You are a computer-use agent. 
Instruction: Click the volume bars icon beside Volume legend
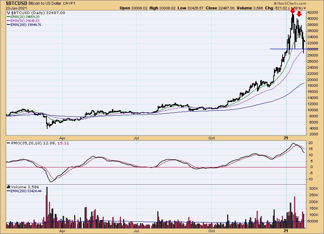(9, 187)
